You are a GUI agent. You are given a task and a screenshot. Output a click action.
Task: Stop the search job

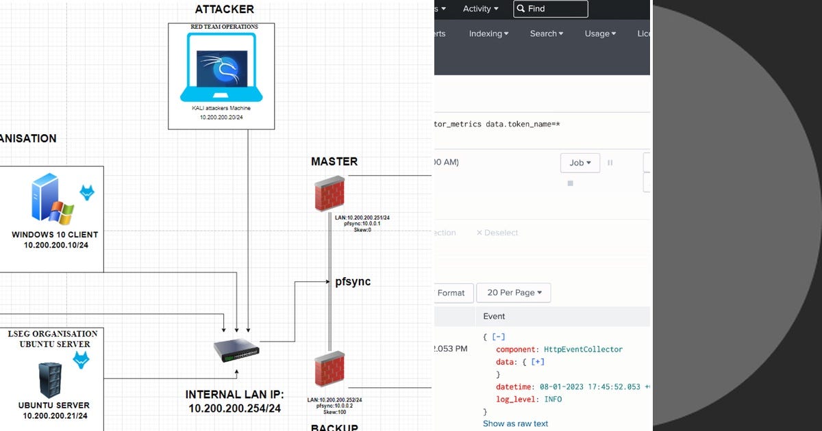pyautogui.click(x=570, y=183)
